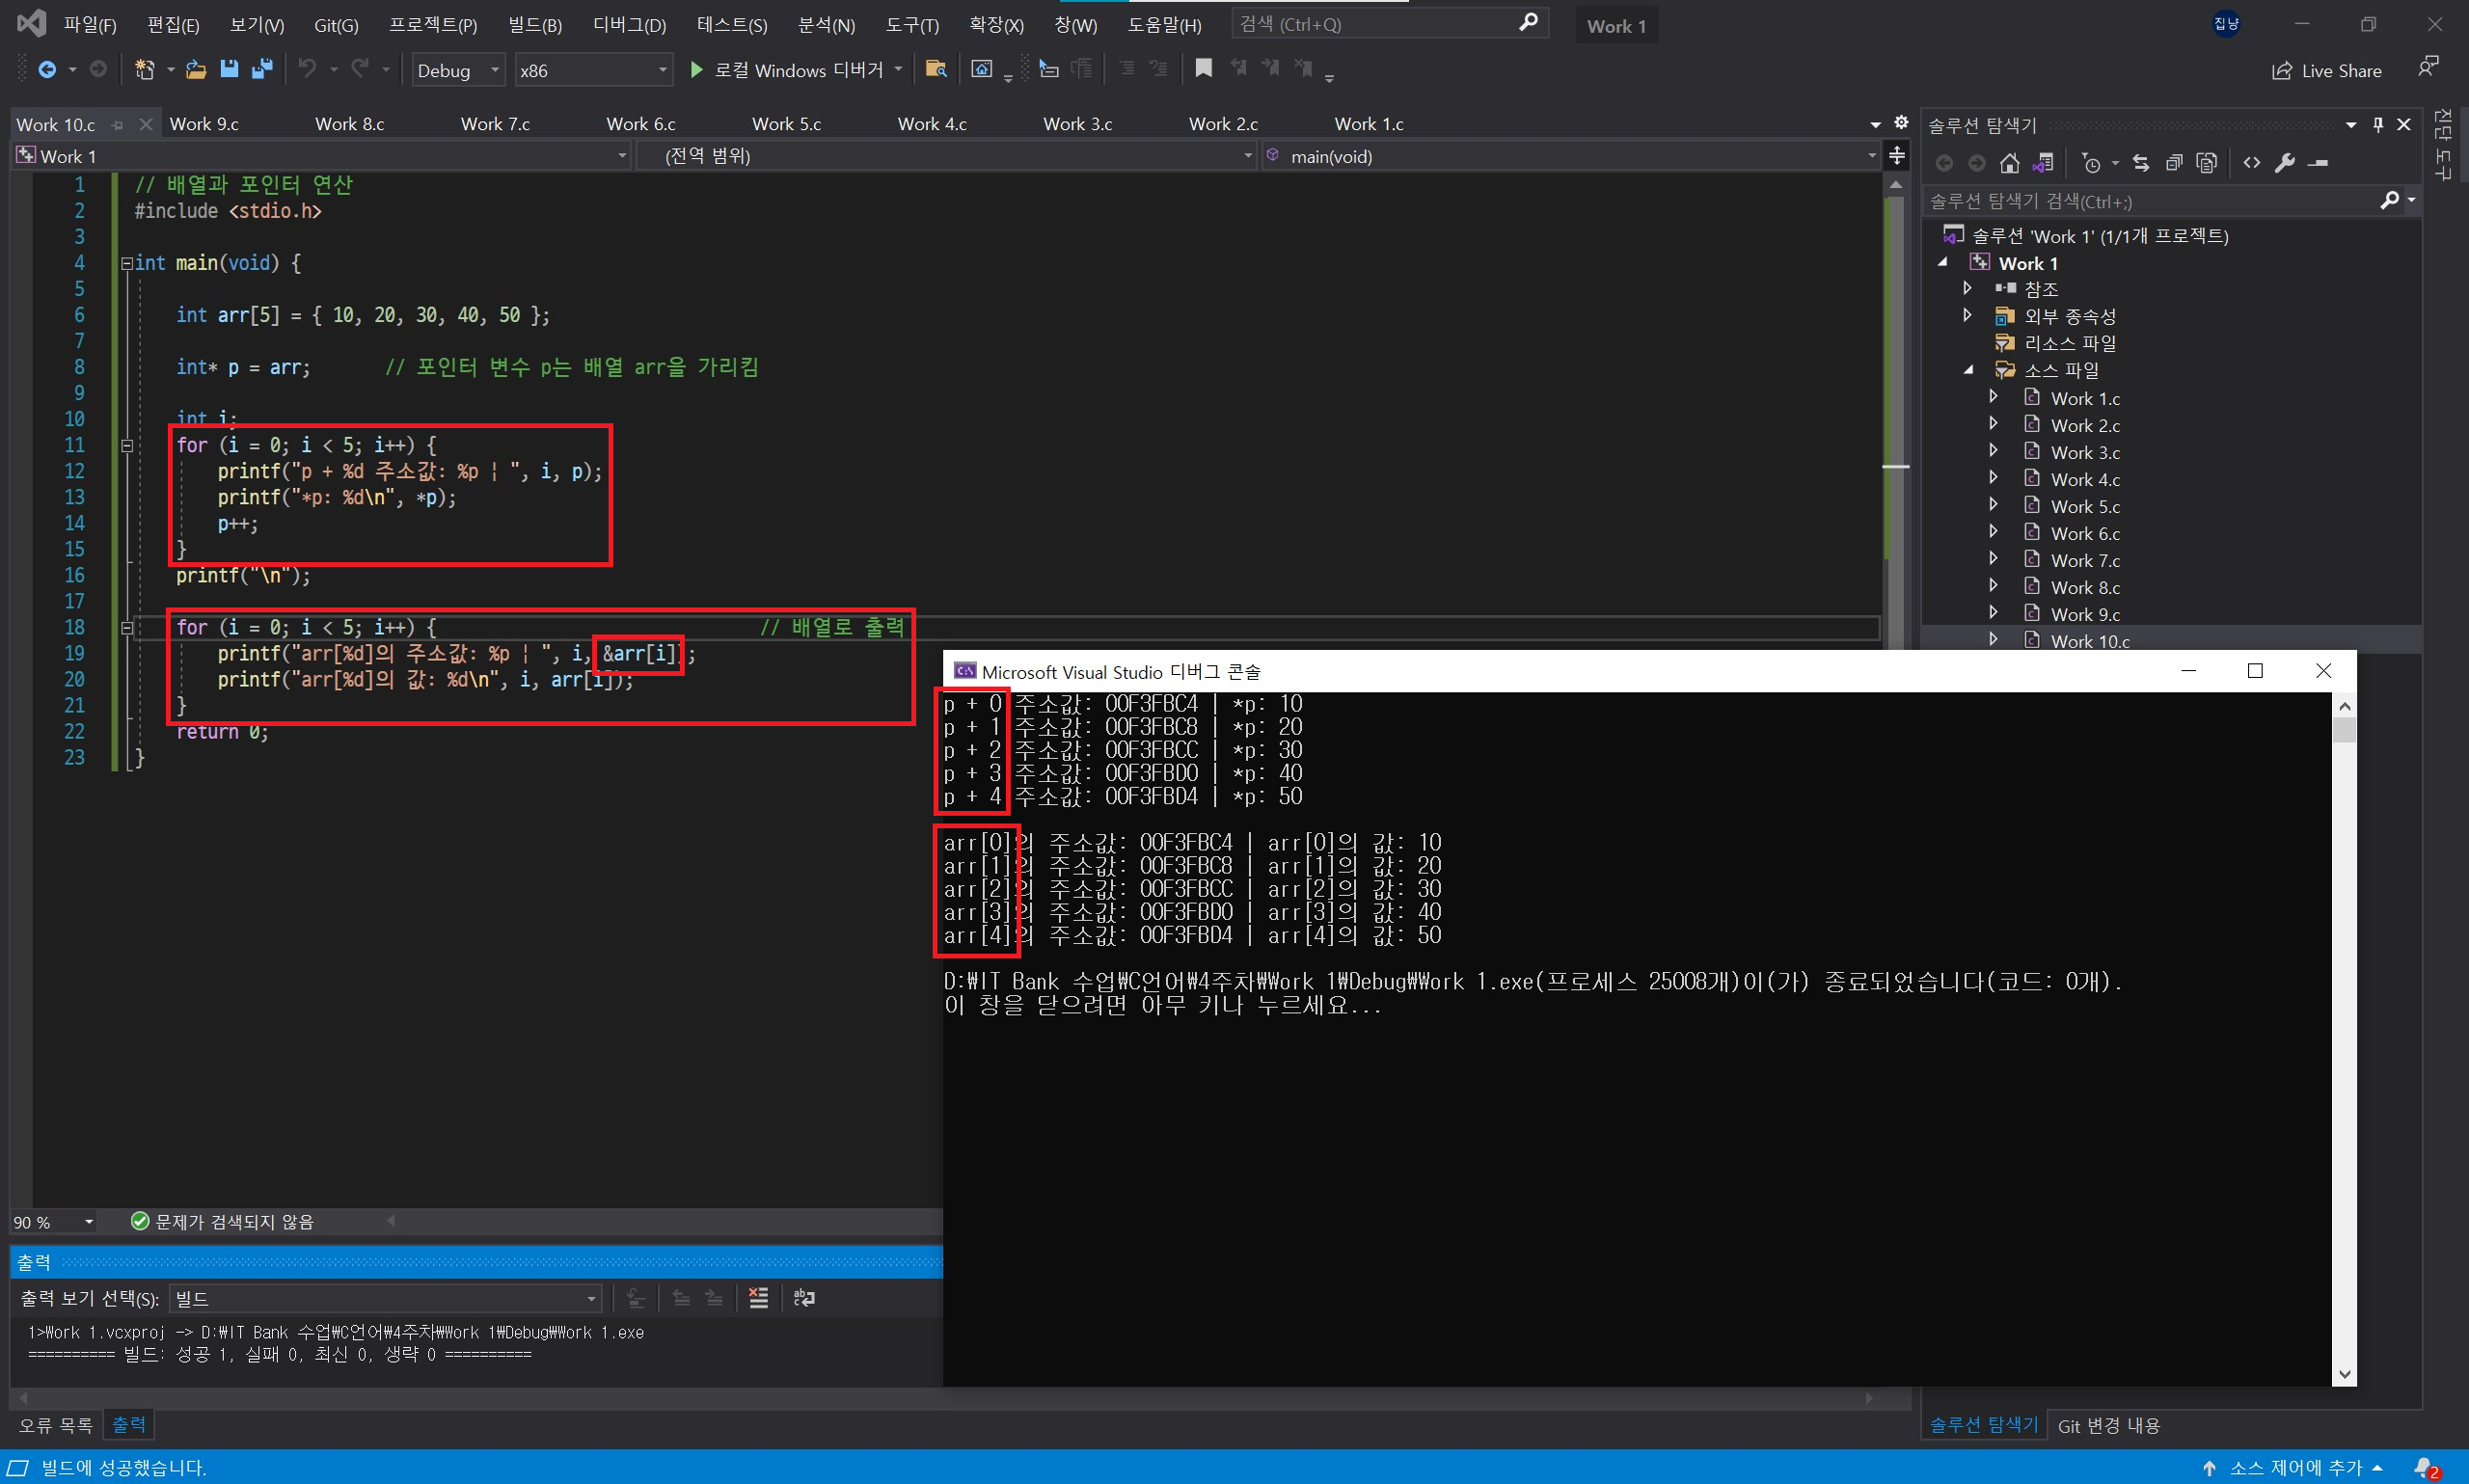The width and height of the screenshot is (2469, 1484).
Task: Click the Save All toolbar icon
Action: point(262,69)
